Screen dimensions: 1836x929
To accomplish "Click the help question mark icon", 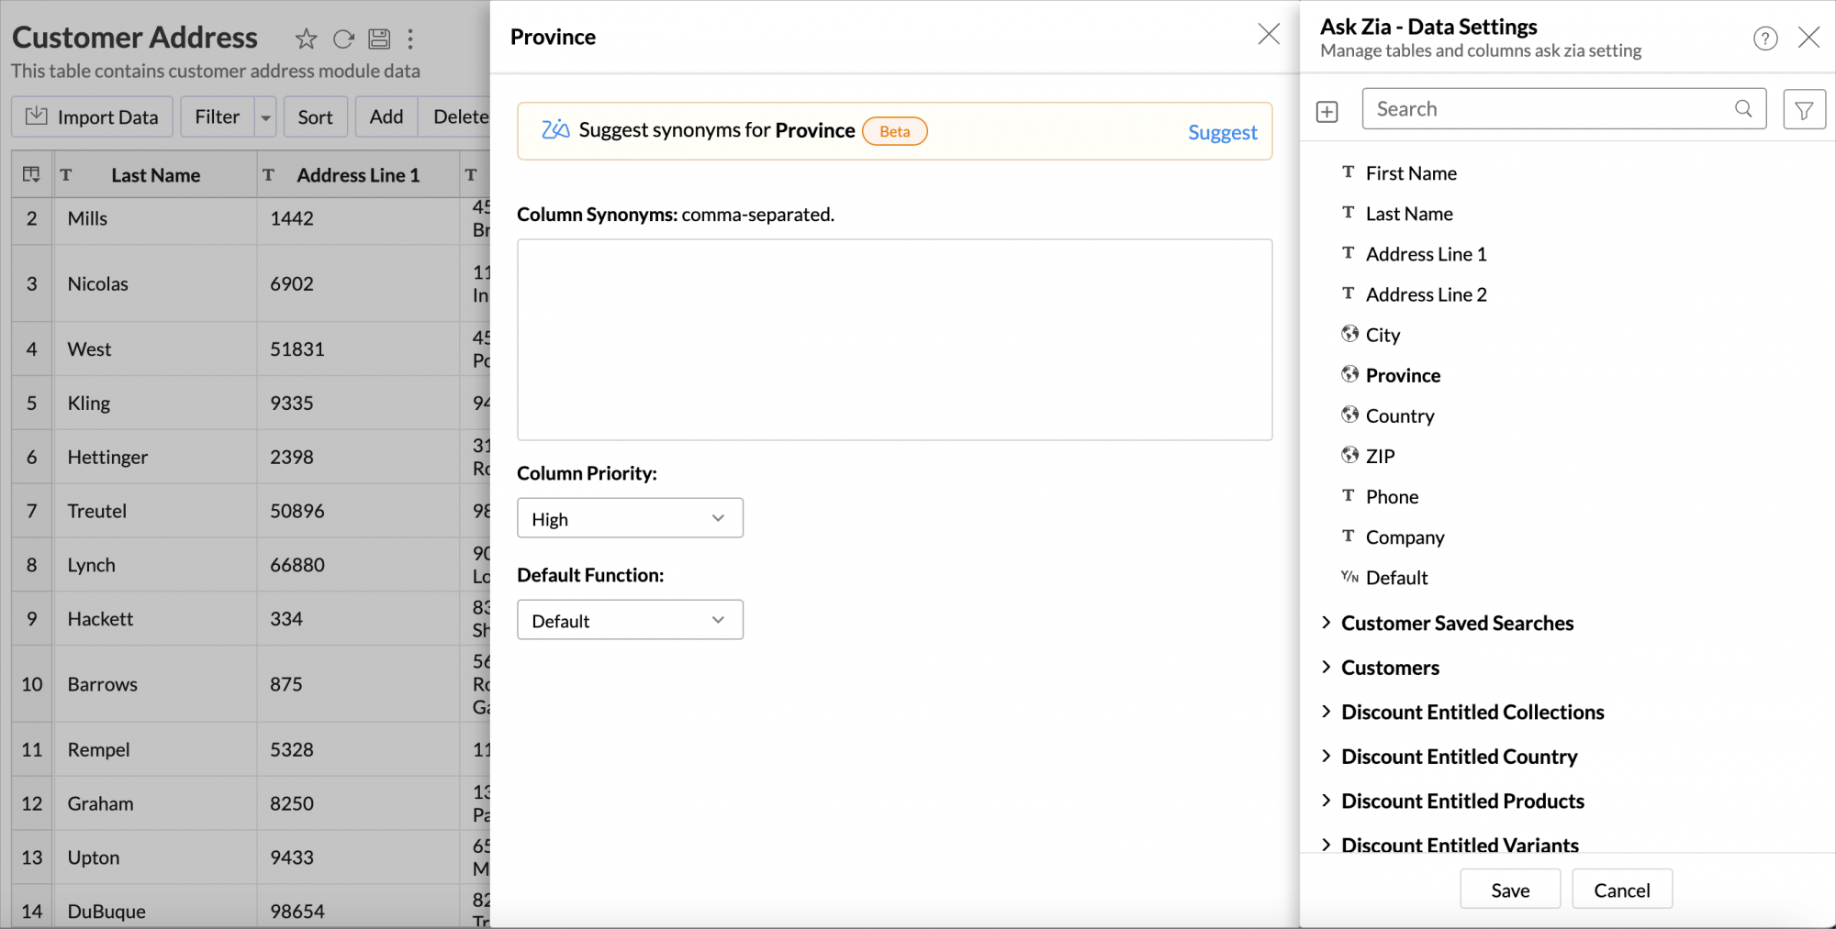I will coord(1764,39).
